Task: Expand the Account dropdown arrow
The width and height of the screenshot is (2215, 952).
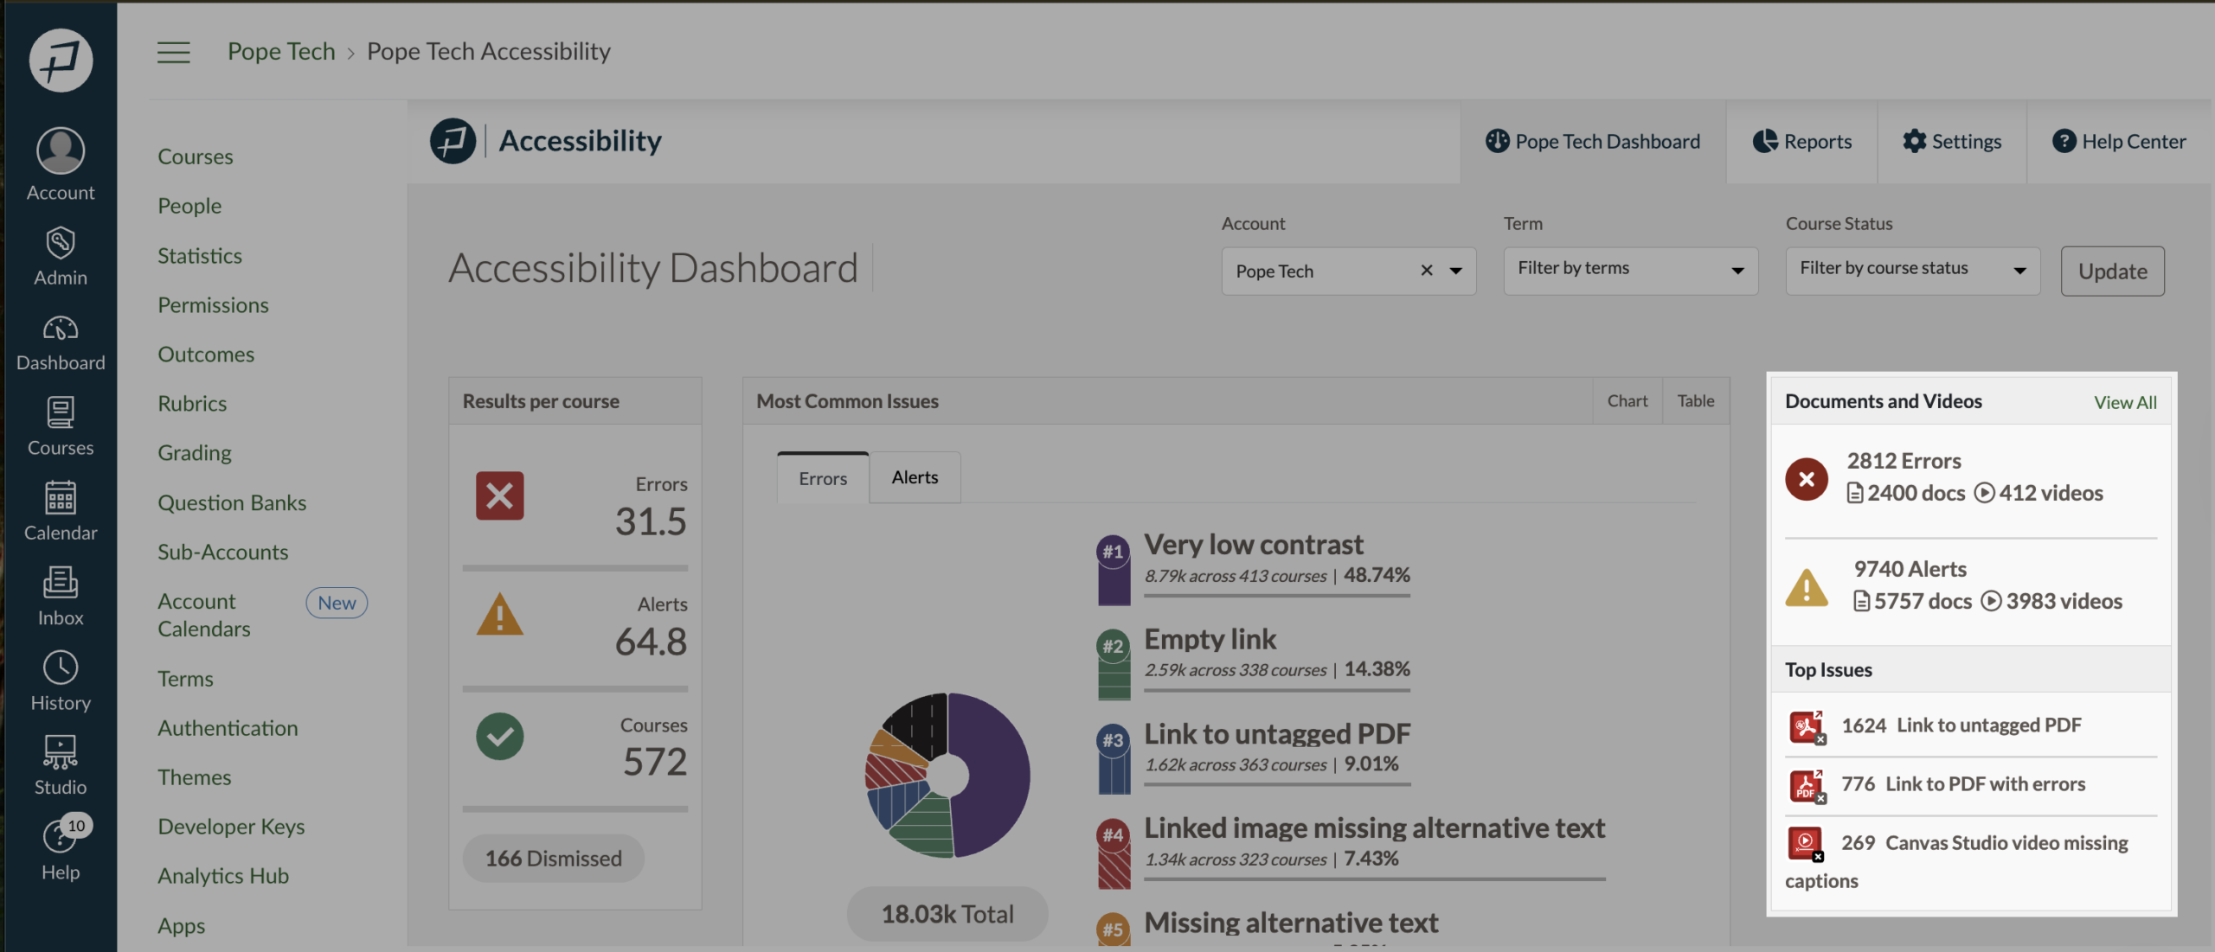Action: coord(1456,271)
